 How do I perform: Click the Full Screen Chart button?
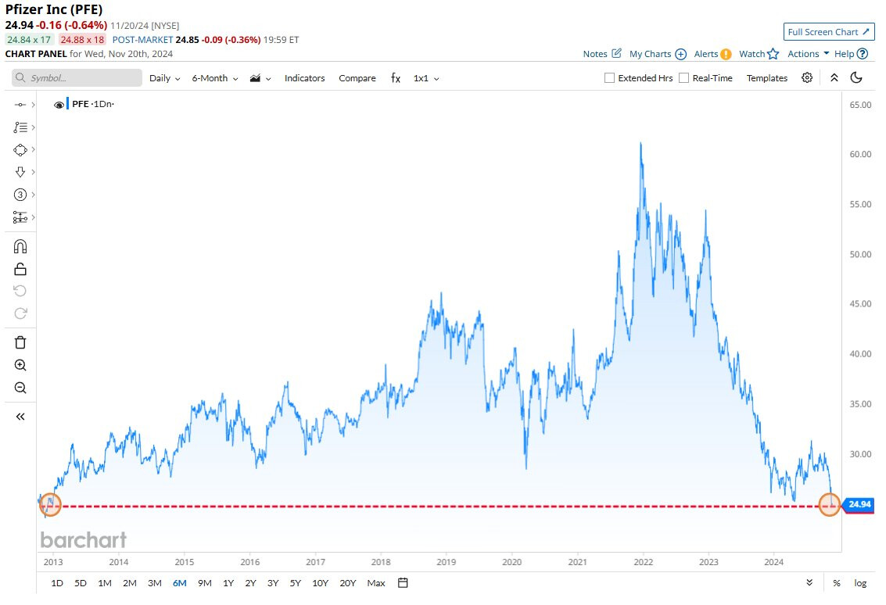click(829, 32)
